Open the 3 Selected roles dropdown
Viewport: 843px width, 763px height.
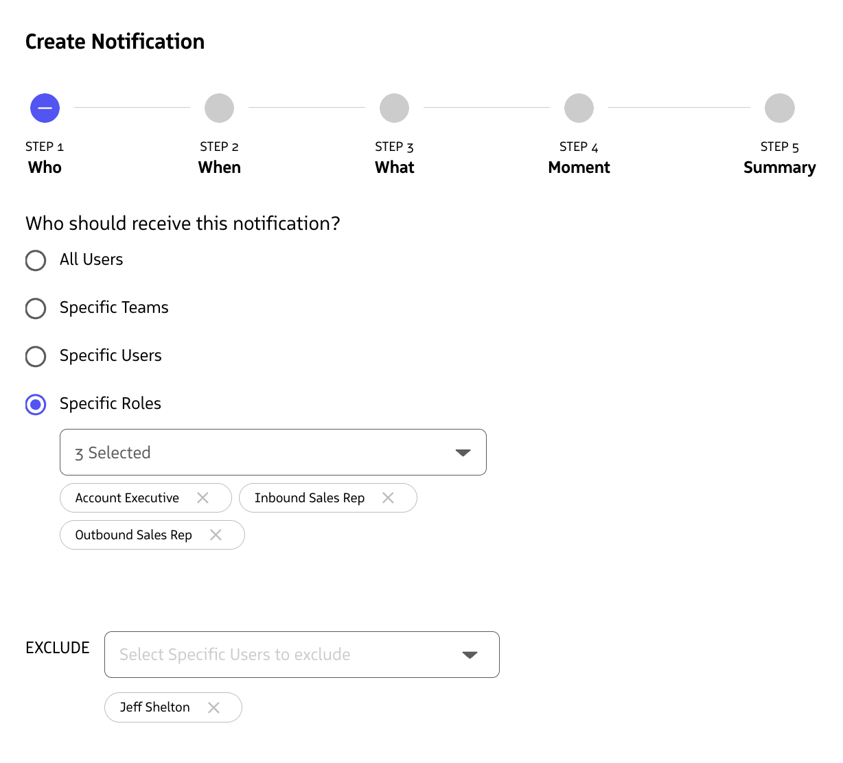273,452
